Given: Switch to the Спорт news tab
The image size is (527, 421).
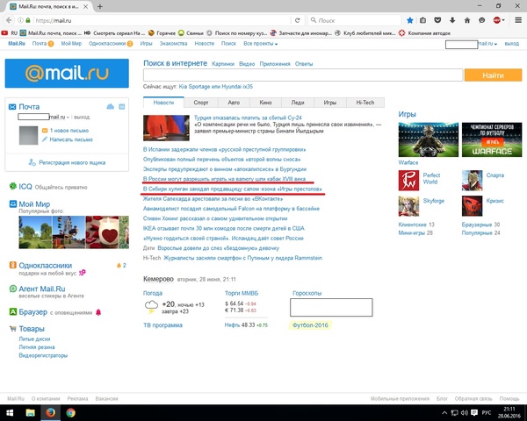Looking at the screenshot, I should pos(201,103).
